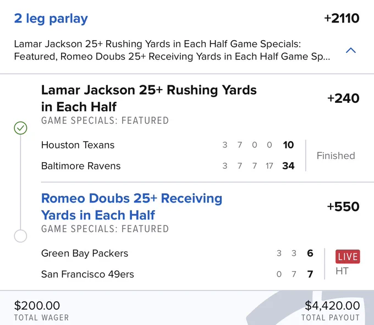Click the empty pending status circle

tap(20, 236)
